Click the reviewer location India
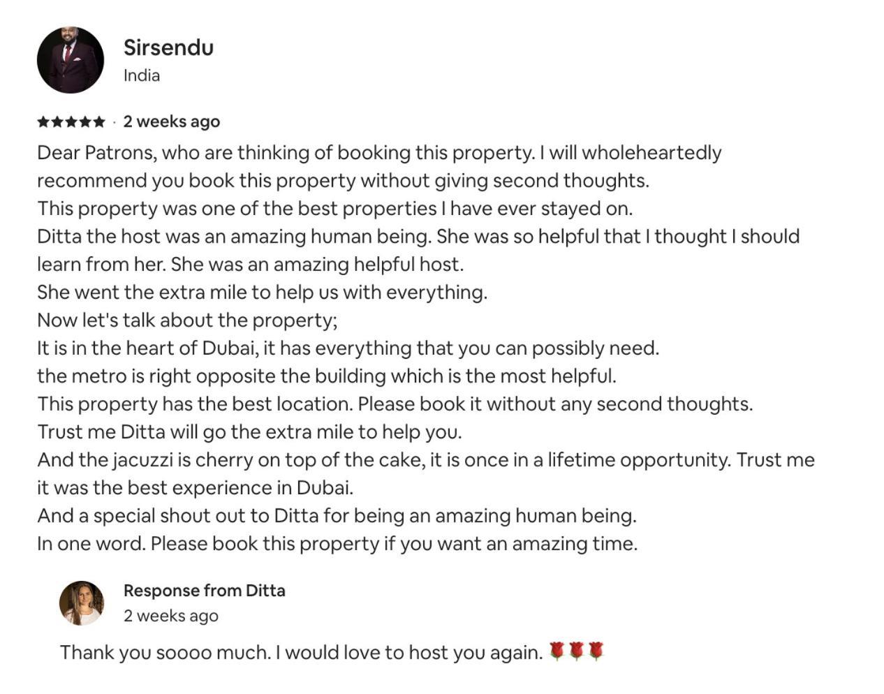The width and height of the screenshot is (884, 694). click(x=142, y=75)
